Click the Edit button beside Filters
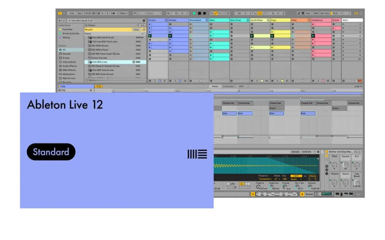The height and width of the screenshot is (240, 385). (x=141, y=25)
